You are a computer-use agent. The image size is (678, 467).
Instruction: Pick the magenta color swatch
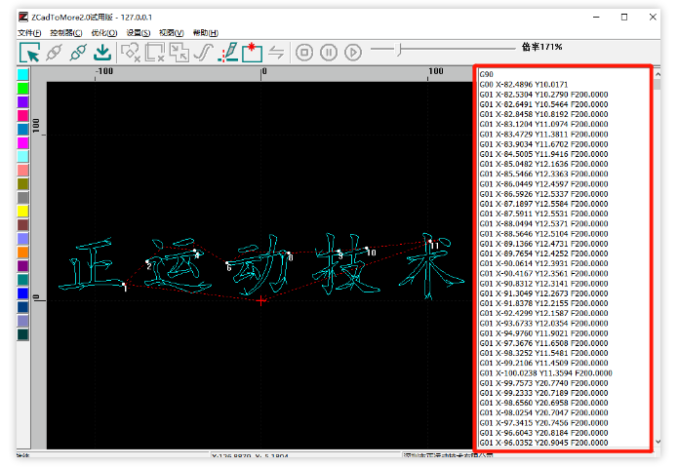click(x=22, y=142)
